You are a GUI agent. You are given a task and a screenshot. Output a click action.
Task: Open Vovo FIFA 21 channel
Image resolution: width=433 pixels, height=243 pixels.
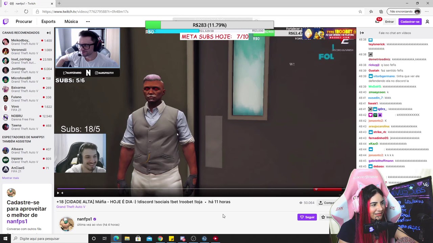tap(27, 108)
